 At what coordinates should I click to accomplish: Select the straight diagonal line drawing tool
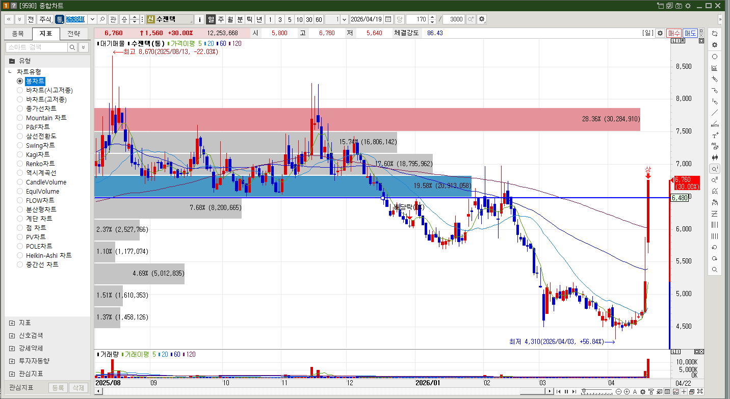coord(714,113)
